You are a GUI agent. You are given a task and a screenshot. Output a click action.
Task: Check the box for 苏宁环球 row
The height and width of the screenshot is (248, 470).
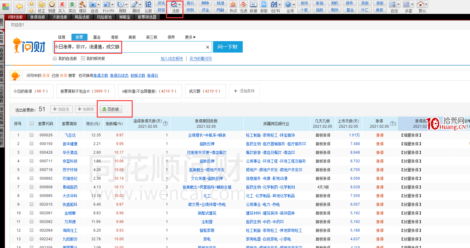click(32, 170)
